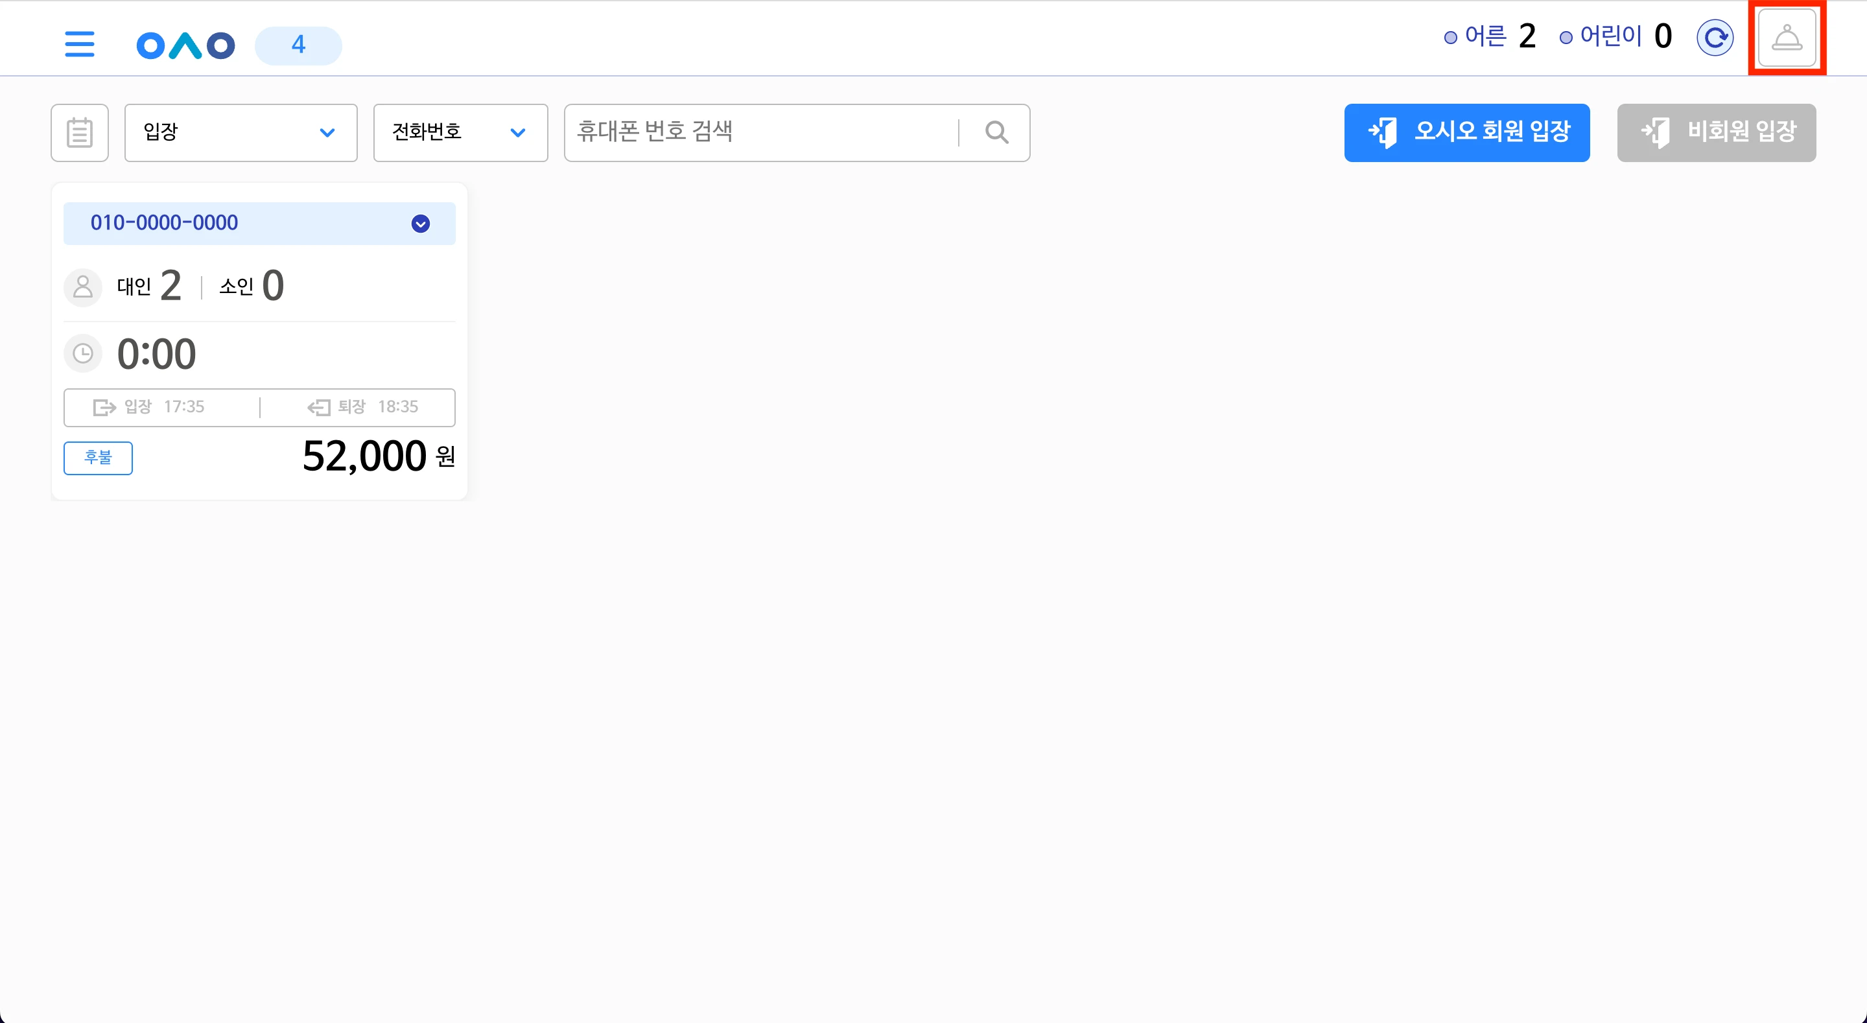Image resolution: width=1867 pixels, height=1023 pixels.
Task: Click the refresh icon in header
Action: 1715,38
